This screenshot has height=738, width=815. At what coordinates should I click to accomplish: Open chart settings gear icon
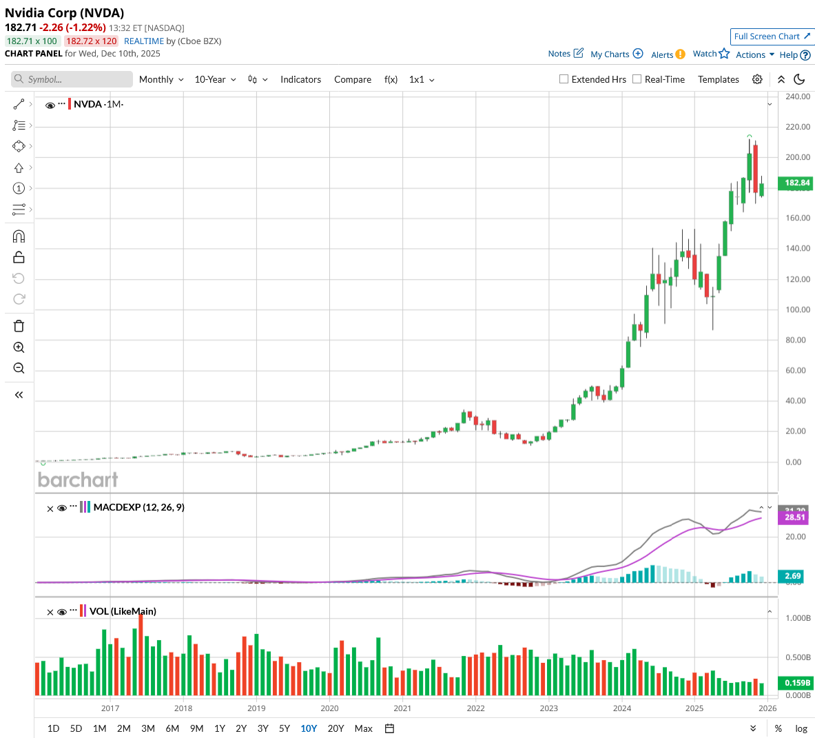[x=757, y=79]
